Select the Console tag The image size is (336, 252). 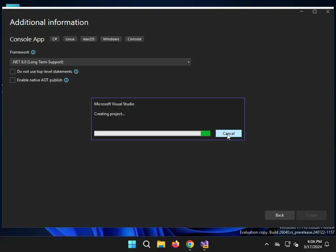tap(135, 39)
